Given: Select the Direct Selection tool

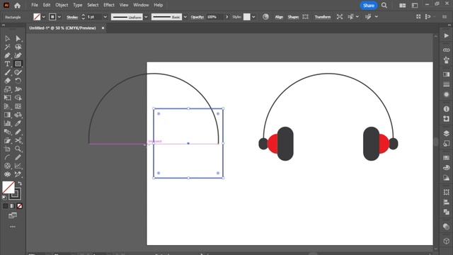Looking at the screenshot, I should coord(18,38).
